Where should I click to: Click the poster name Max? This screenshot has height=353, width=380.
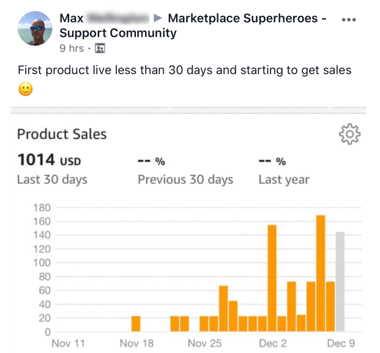[x=72, y=18]
